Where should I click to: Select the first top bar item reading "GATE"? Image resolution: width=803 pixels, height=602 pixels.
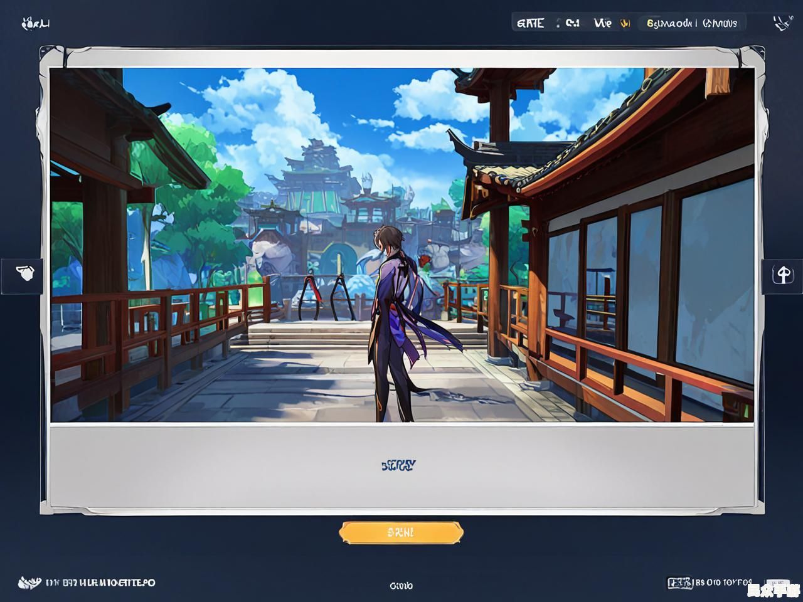point(530,23)
